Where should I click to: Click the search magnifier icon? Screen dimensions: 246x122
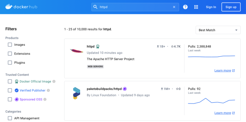pos(95,7)
